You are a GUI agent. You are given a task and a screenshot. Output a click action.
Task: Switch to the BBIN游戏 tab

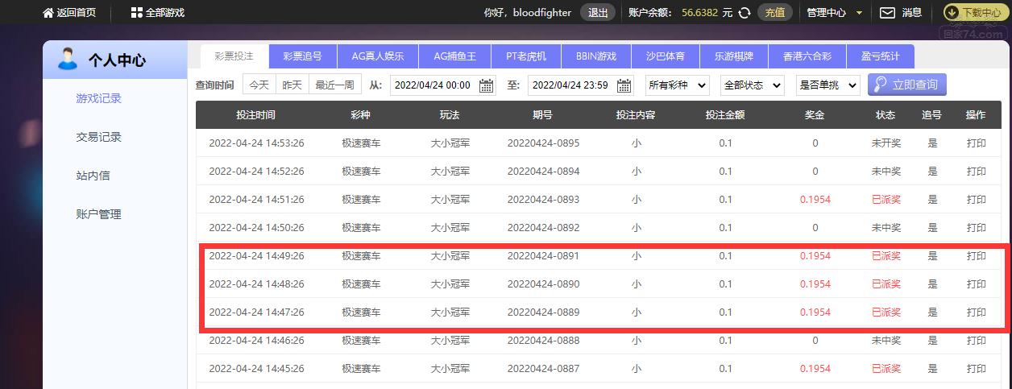pyautogui.click(x=596, y=56)
